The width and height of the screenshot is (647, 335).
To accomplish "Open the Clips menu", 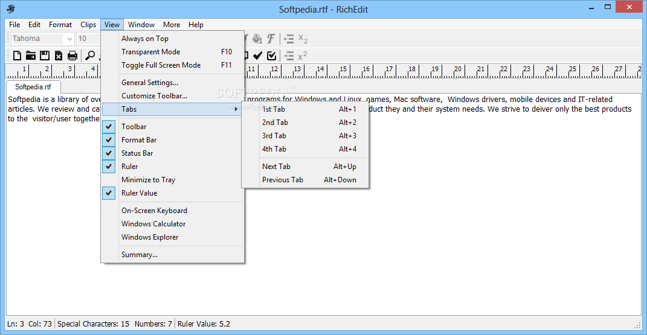I will (88, 25).
